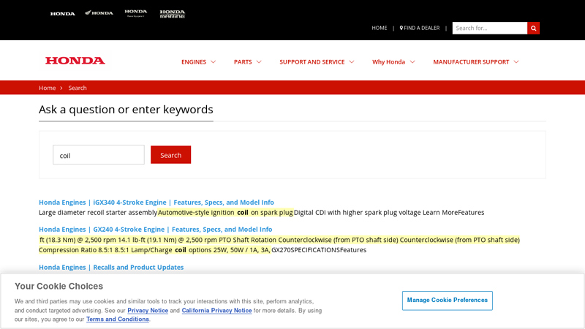Viewport: 585px width, 329px height.
Task: Open the GX240 4-Stroke Engine result
Action: point(155,229)
